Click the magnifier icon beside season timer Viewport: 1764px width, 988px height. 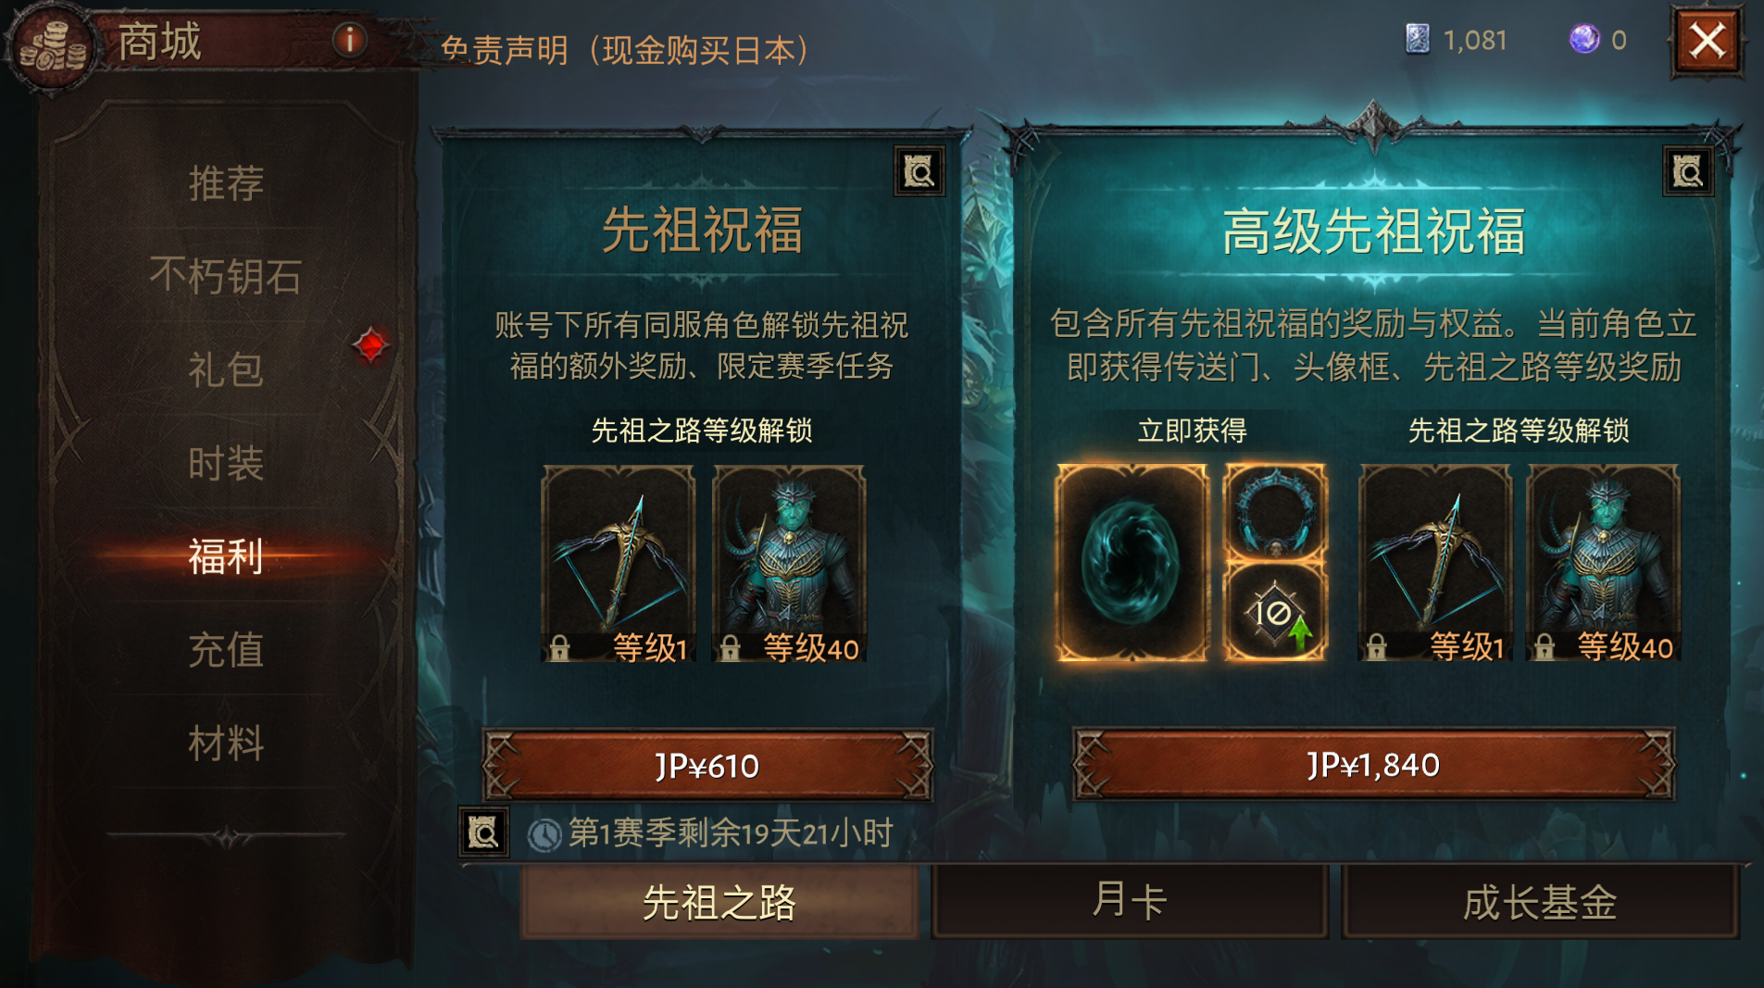(x=483, y=832)
